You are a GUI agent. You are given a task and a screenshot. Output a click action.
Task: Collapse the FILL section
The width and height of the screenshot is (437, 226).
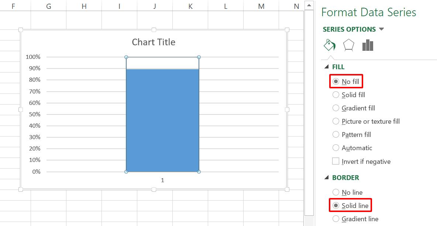326,67
